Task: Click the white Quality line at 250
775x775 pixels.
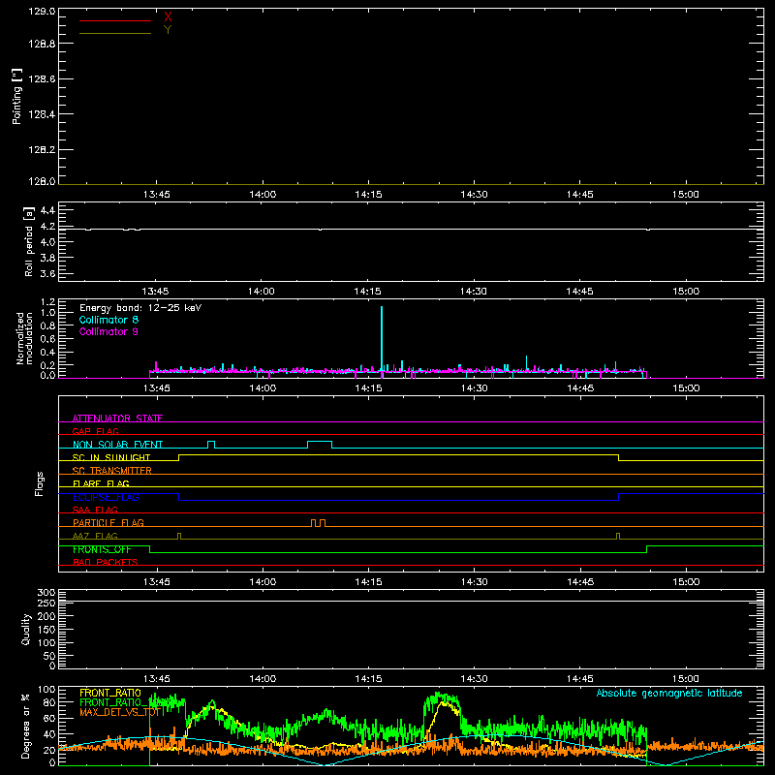Action: [411, 601]
